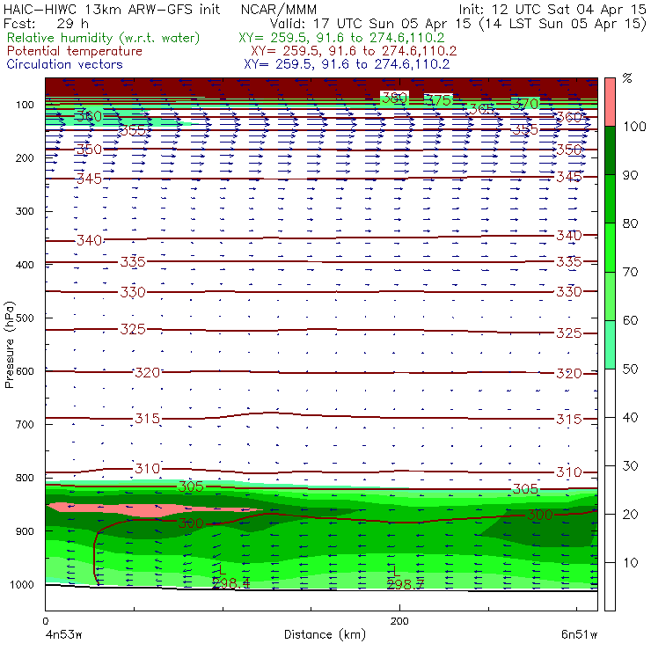Click the bright green colorbar segment for 70-80%

(610, 247)
